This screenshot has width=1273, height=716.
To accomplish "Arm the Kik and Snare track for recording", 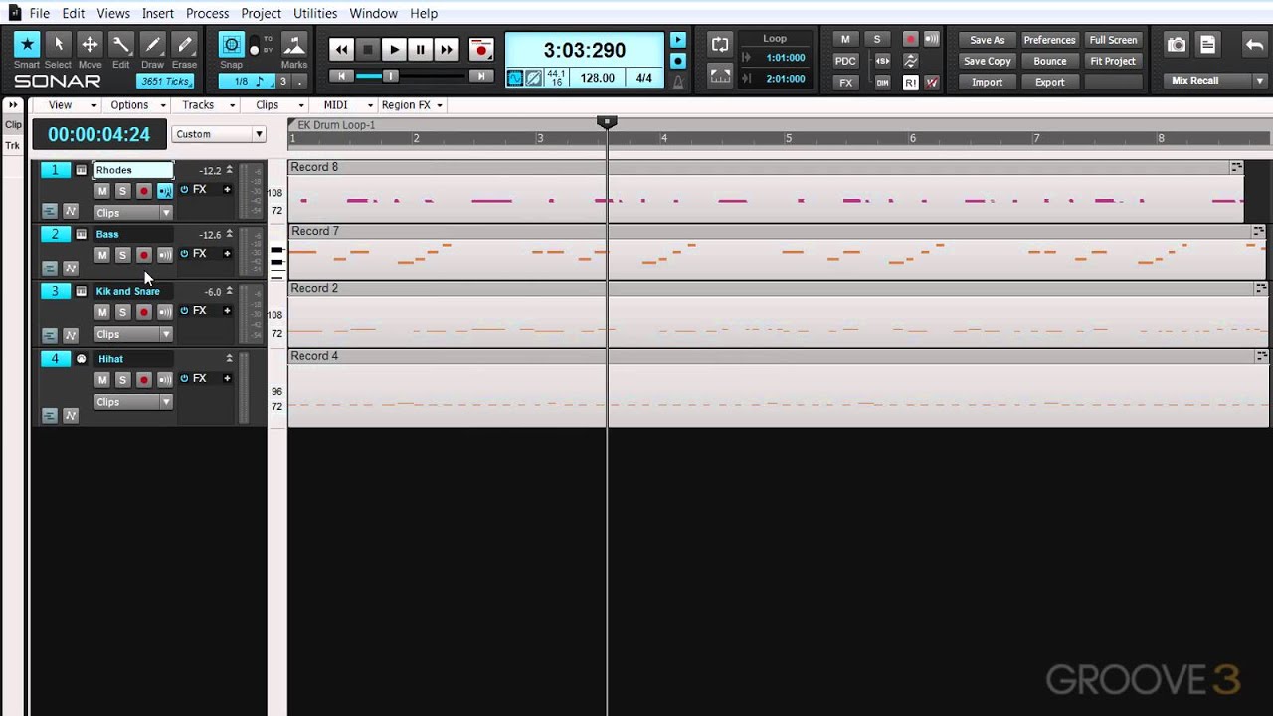I will (x=143, y=312).
